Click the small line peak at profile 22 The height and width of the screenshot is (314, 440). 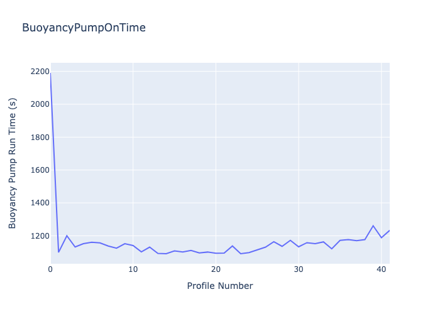[233, 246]
